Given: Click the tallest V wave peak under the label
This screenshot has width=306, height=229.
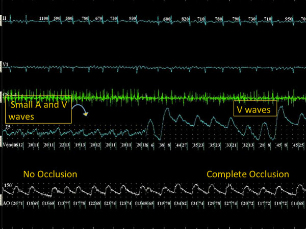Looking at the screenshot, I should (281, 107).
